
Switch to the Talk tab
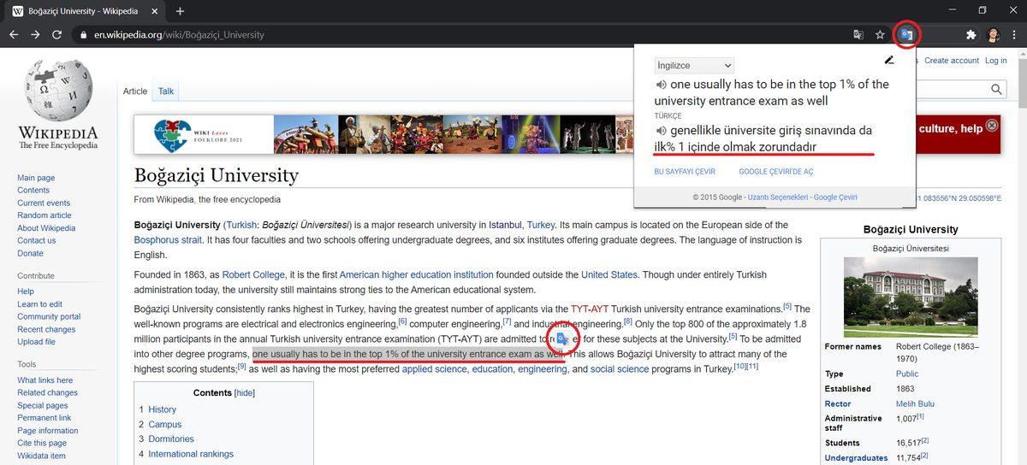click(166, 91)
